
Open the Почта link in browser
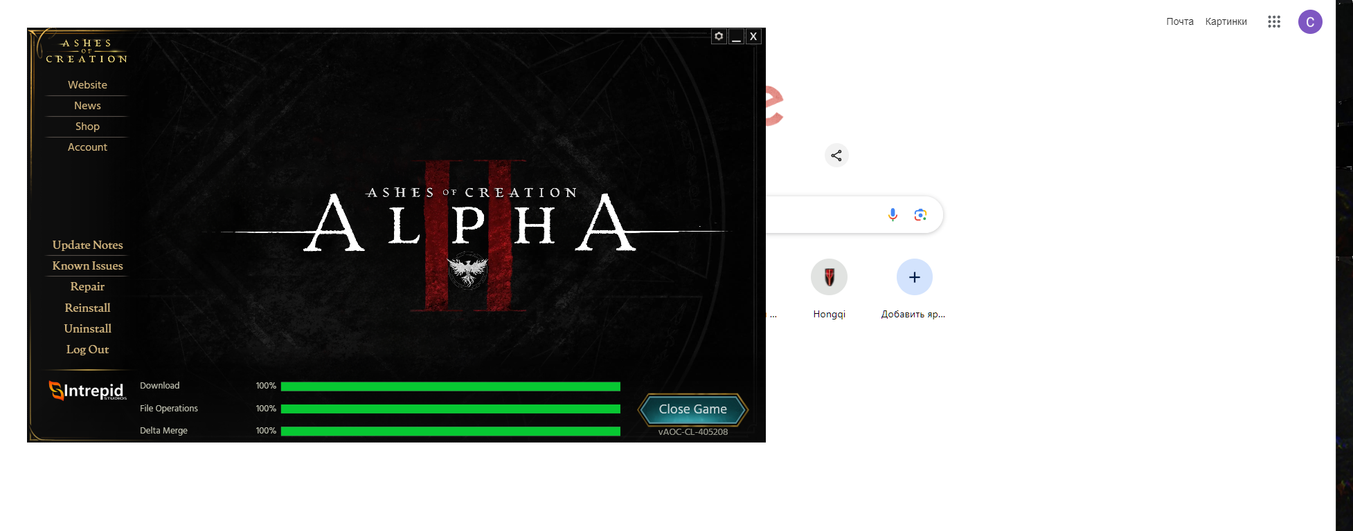click(1180, 21)
